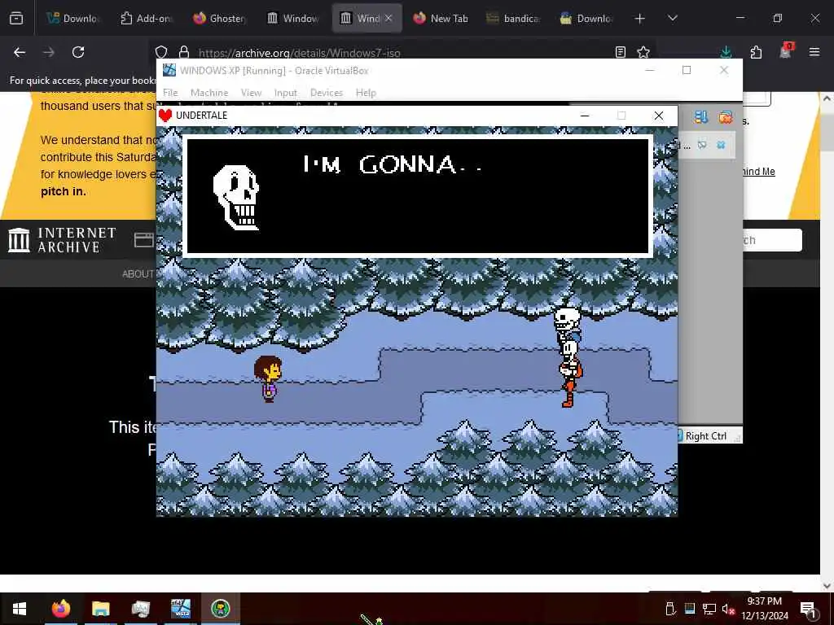Click page scrollbar down arrow
The image size is (834, 625).
pyautogui.click(x=827, y=586)
